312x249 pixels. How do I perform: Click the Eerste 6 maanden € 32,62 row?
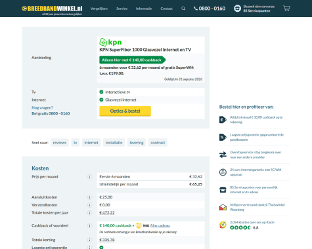(151, 177)
